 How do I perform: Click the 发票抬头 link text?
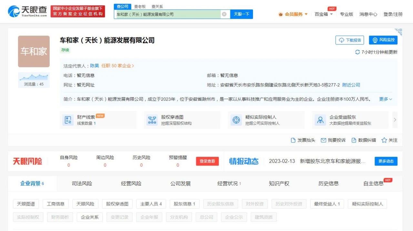pyautogui.click(x=306, y=140)
